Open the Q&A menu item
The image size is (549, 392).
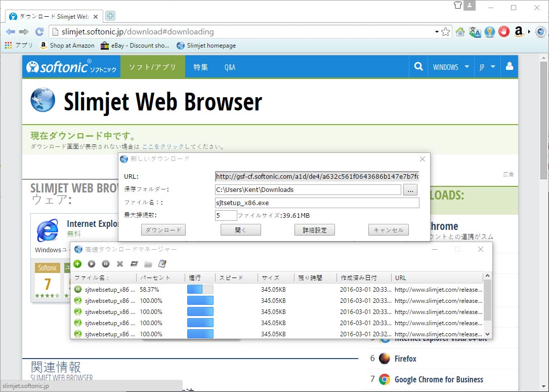coord(230,67)
